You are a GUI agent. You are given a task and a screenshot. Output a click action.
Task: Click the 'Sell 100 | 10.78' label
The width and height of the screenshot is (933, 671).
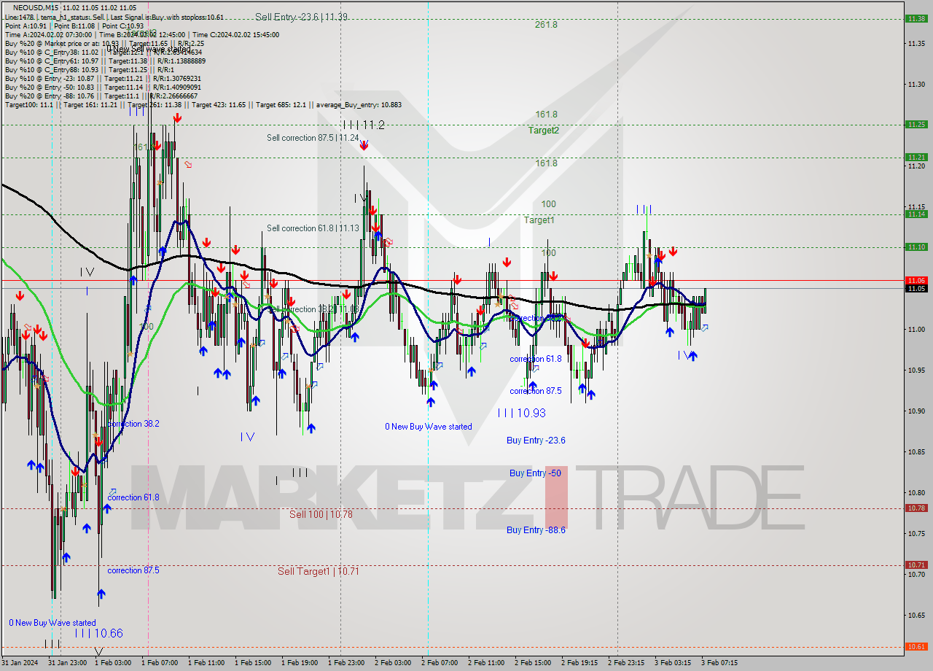tap(321, 514)
